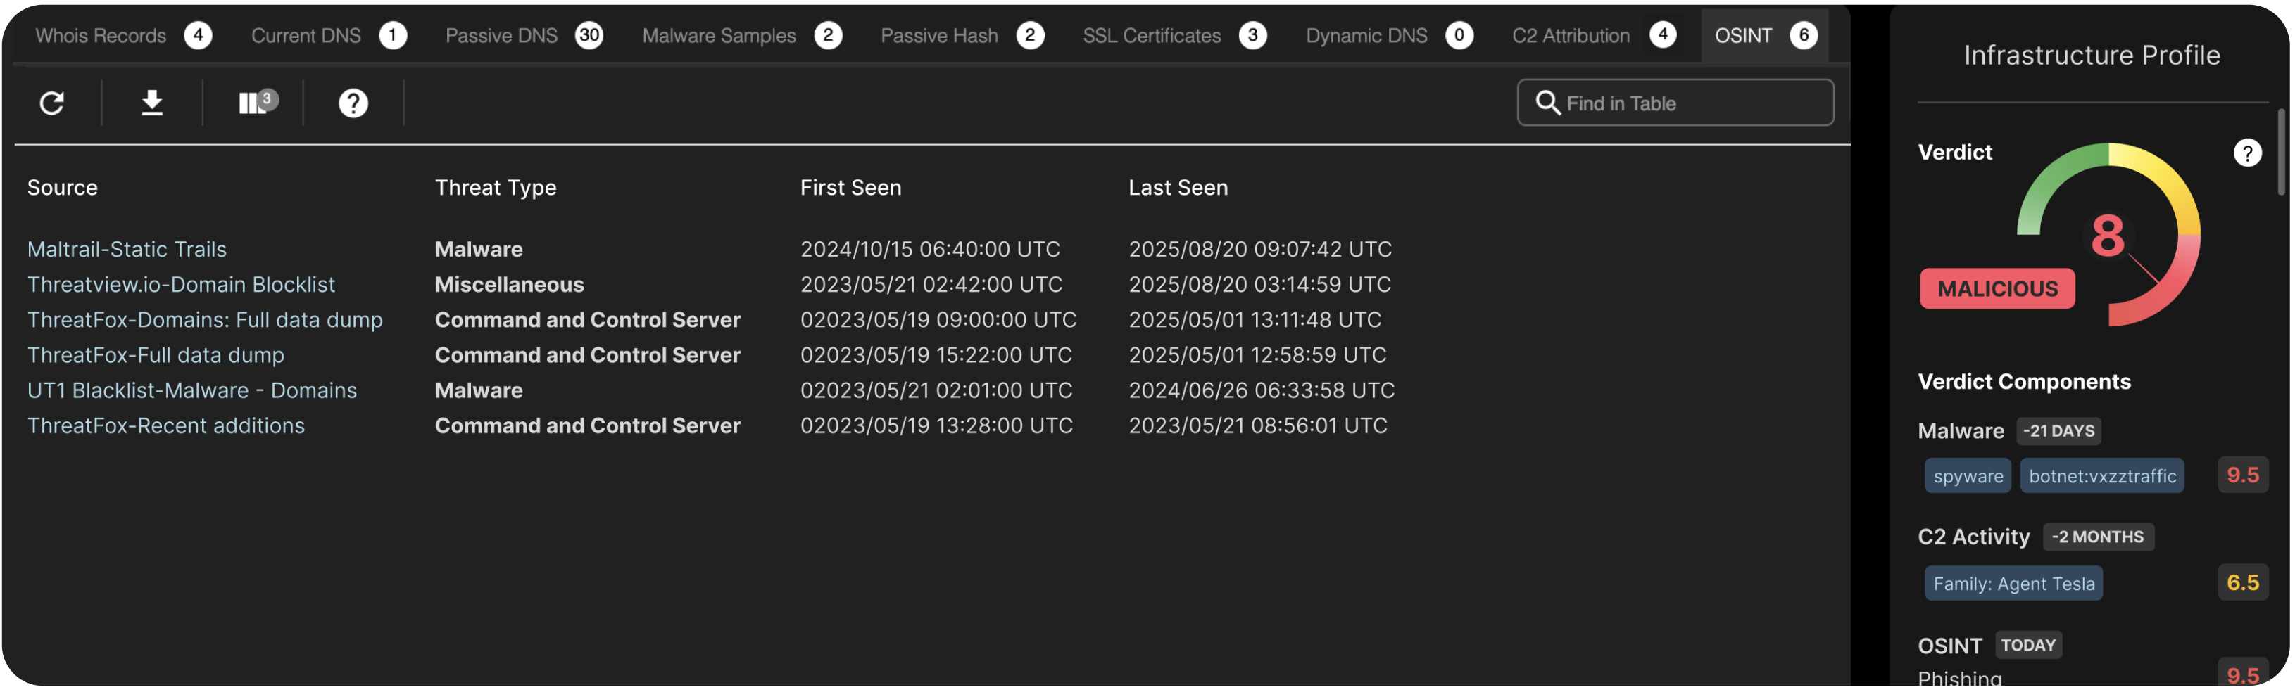This screenshot has height=692, width=2295.
Task: Click search magnifier in Find in Table
Action: click(1547, 103)
